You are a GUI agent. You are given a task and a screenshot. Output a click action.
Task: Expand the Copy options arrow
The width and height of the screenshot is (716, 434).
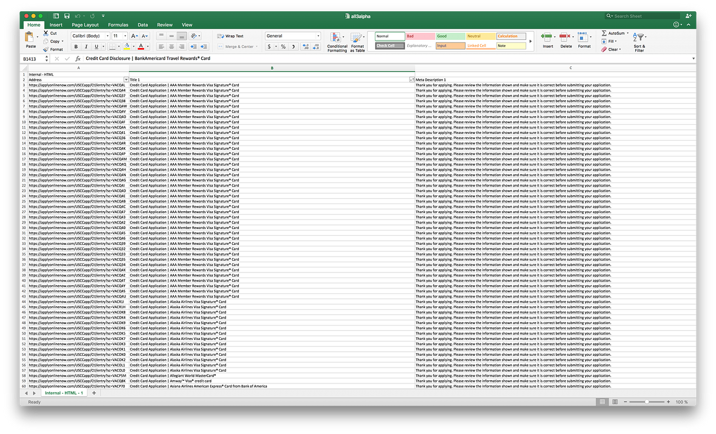62,41
